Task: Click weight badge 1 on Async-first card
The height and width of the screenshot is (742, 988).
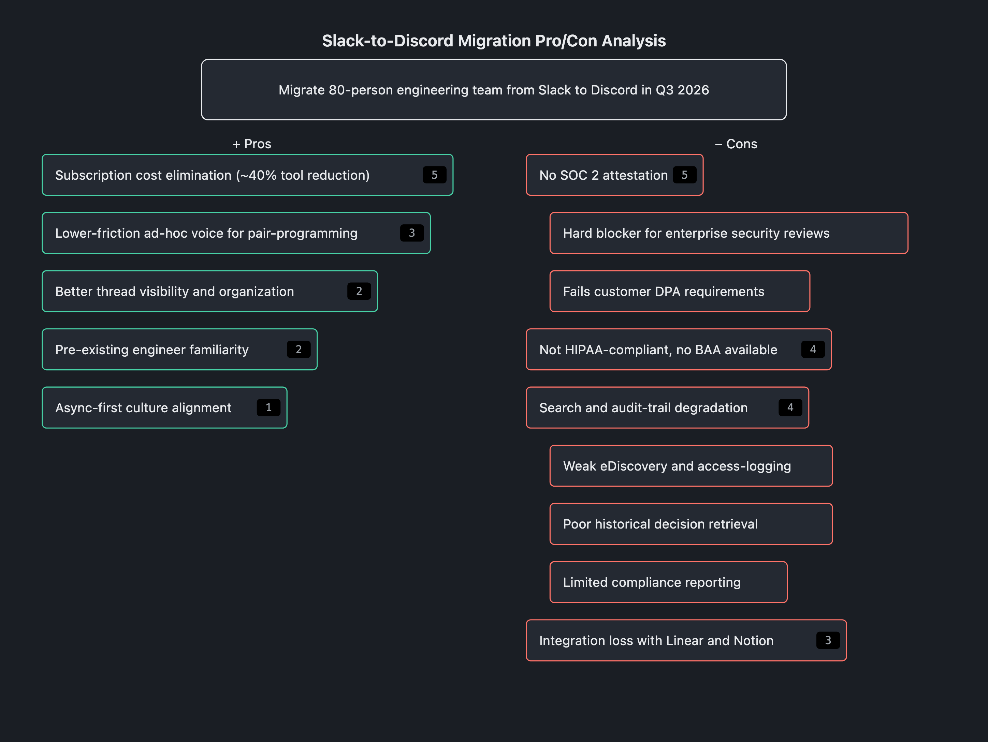Action: click(x=268, y=407)
